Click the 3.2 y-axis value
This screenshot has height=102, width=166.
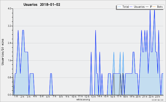coord(9,26)
